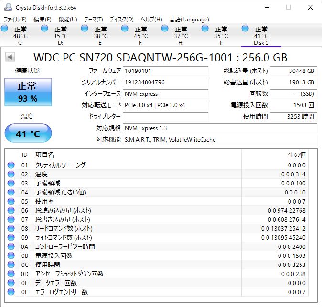Screen dimensions: 322x307
Task: Click power on count field 1503 回
Action: (x=294, y=105)
